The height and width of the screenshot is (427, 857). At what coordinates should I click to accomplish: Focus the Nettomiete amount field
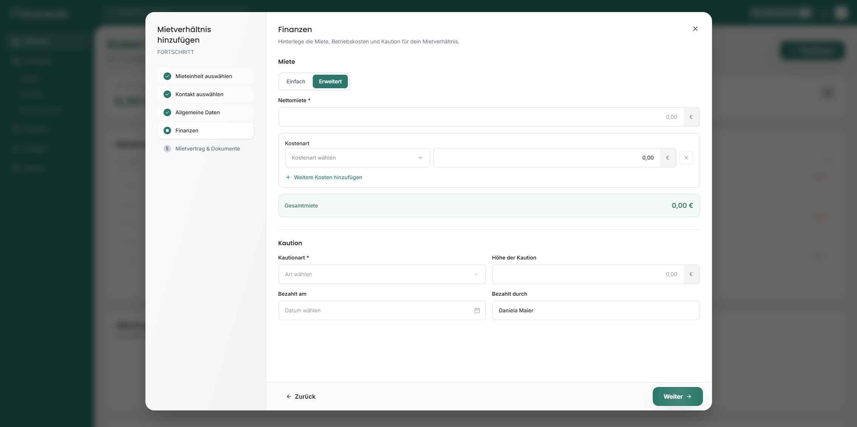(481, 117)
